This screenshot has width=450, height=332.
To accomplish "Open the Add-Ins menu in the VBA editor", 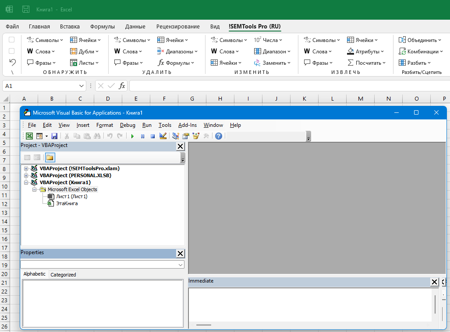I will (188, 125).
